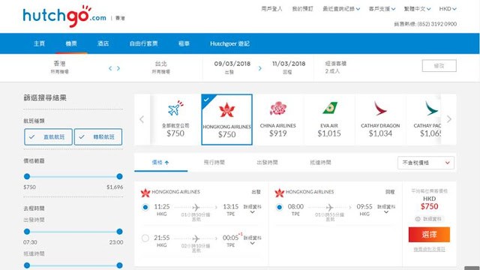Image resolution: width=480 pixels, height=270 pixels.
Task: Click the plane icon for the 21:55 outbound flight
Action: tap(196, 238)
